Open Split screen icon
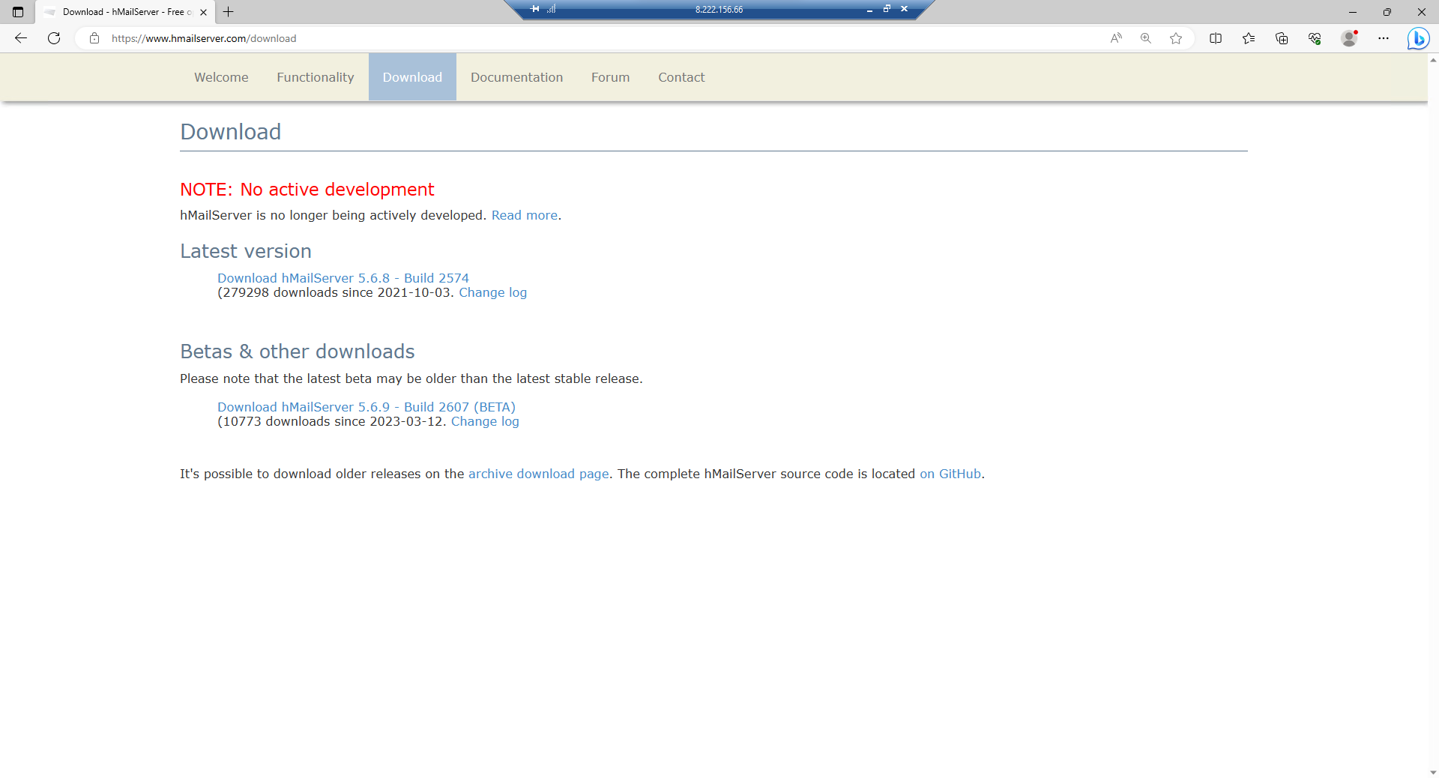1439x778 pixels. point(1216,38)
